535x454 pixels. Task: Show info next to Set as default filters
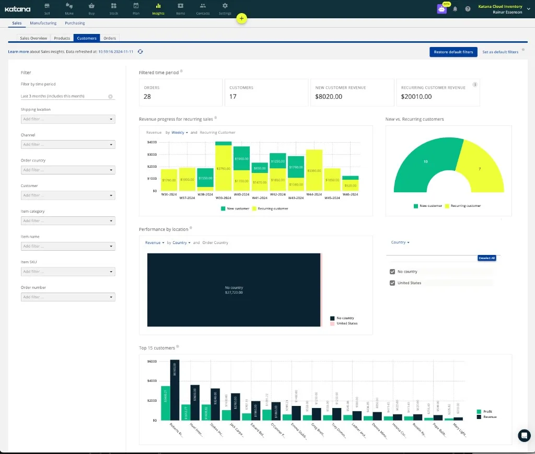523,50
